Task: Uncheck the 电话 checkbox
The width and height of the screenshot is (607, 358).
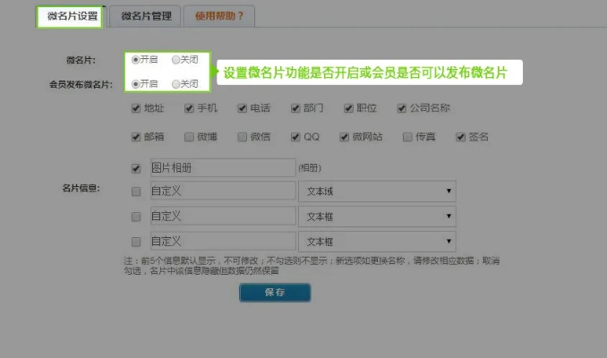Action: click(x=243, y=108)
